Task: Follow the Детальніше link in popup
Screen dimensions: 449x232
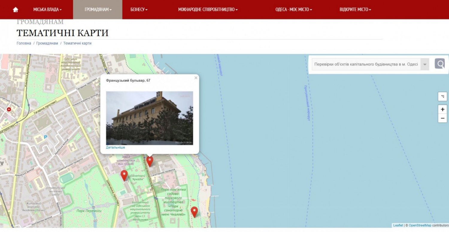Action: coord(116,147)
